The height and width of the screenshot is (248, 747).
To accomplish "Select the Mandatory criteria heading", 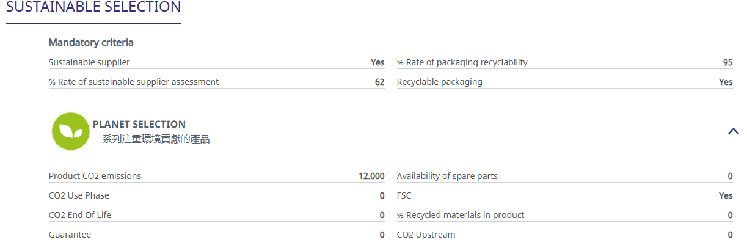I will coord(91,43).
